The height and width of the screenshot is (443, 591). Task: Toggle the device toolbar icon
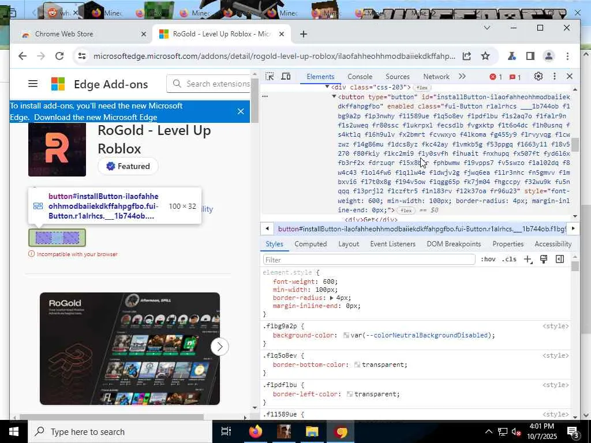pos(286,77)
